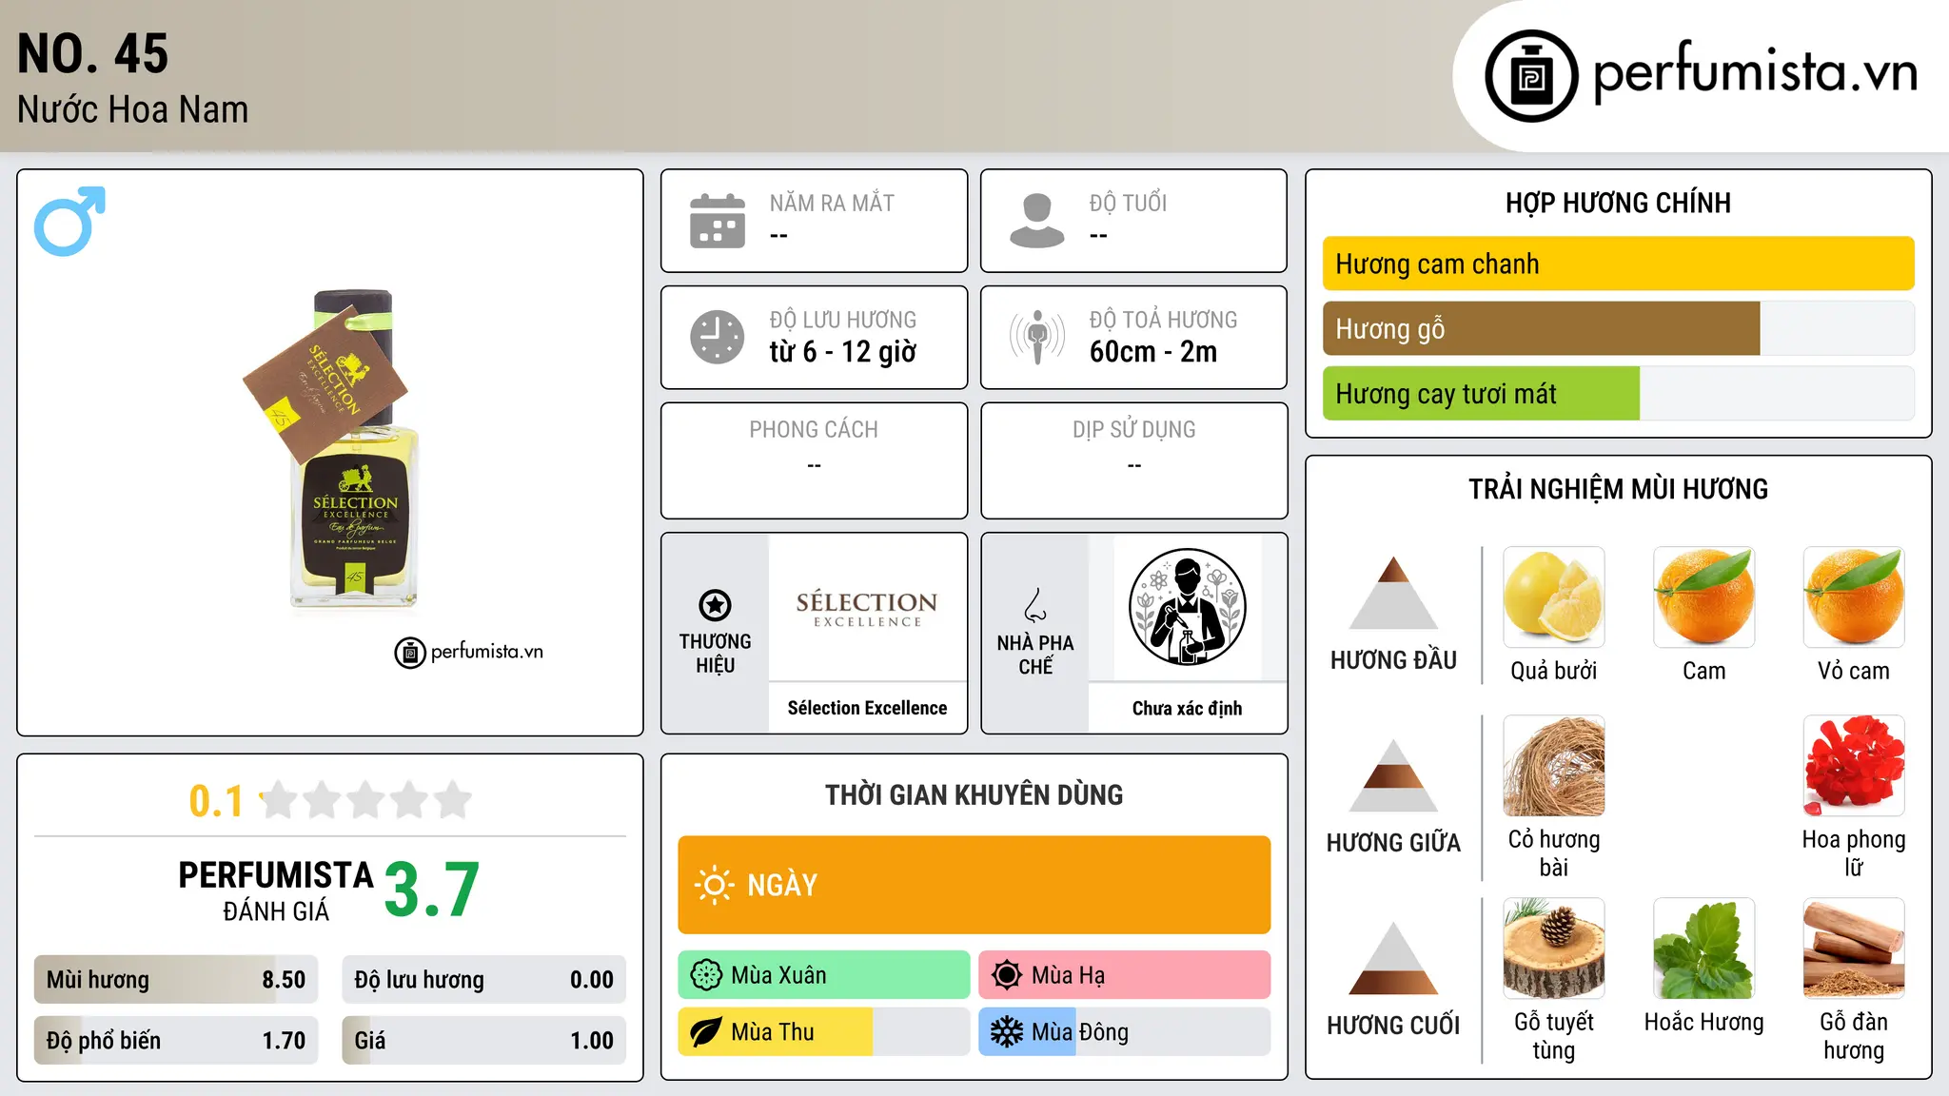Viewport: 1949px width, 1096px height.
Task: Click the base notes pyramid icon
Action: point(1393,958)
